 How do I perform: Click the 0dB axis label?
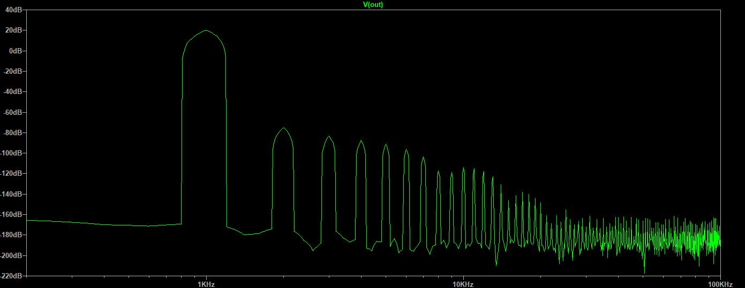point(15,51)
